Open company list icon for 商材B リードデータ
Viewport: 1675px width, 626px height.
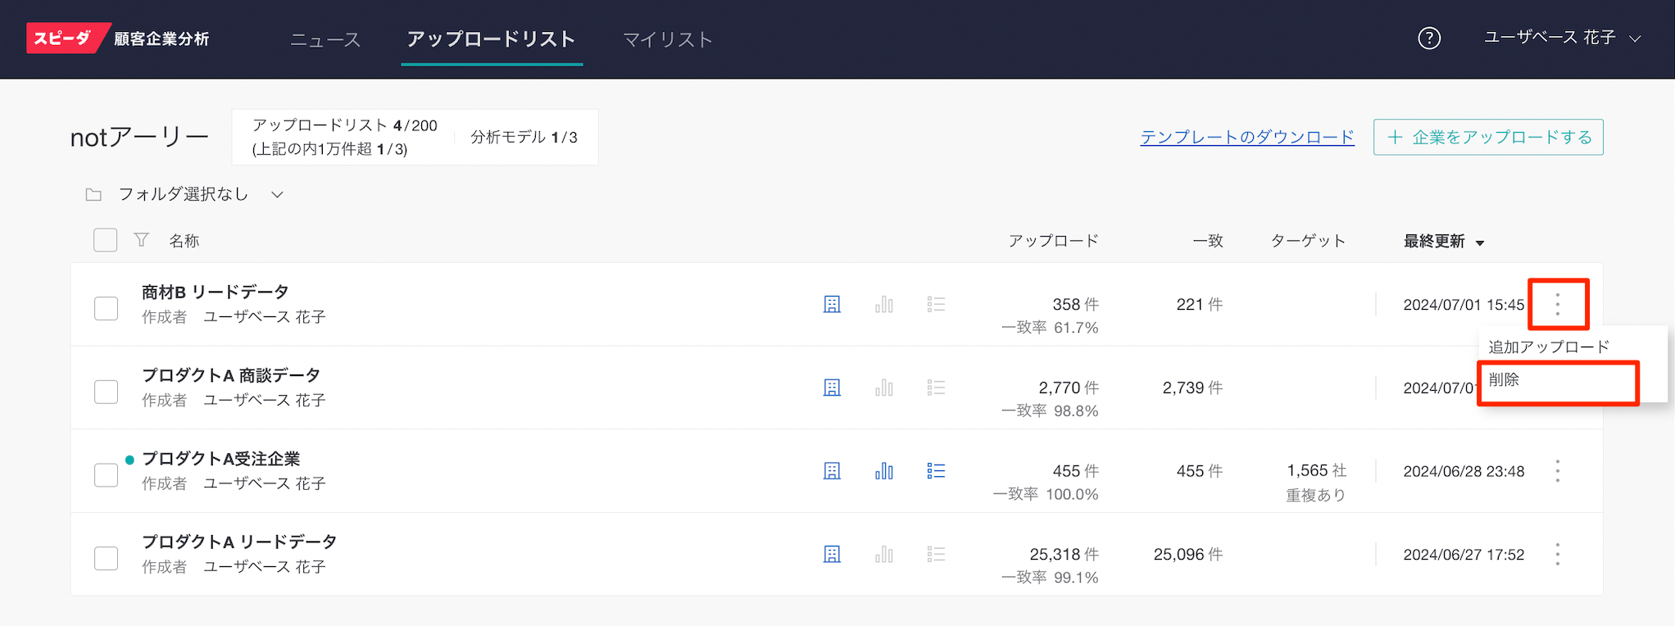click(832, 305)
